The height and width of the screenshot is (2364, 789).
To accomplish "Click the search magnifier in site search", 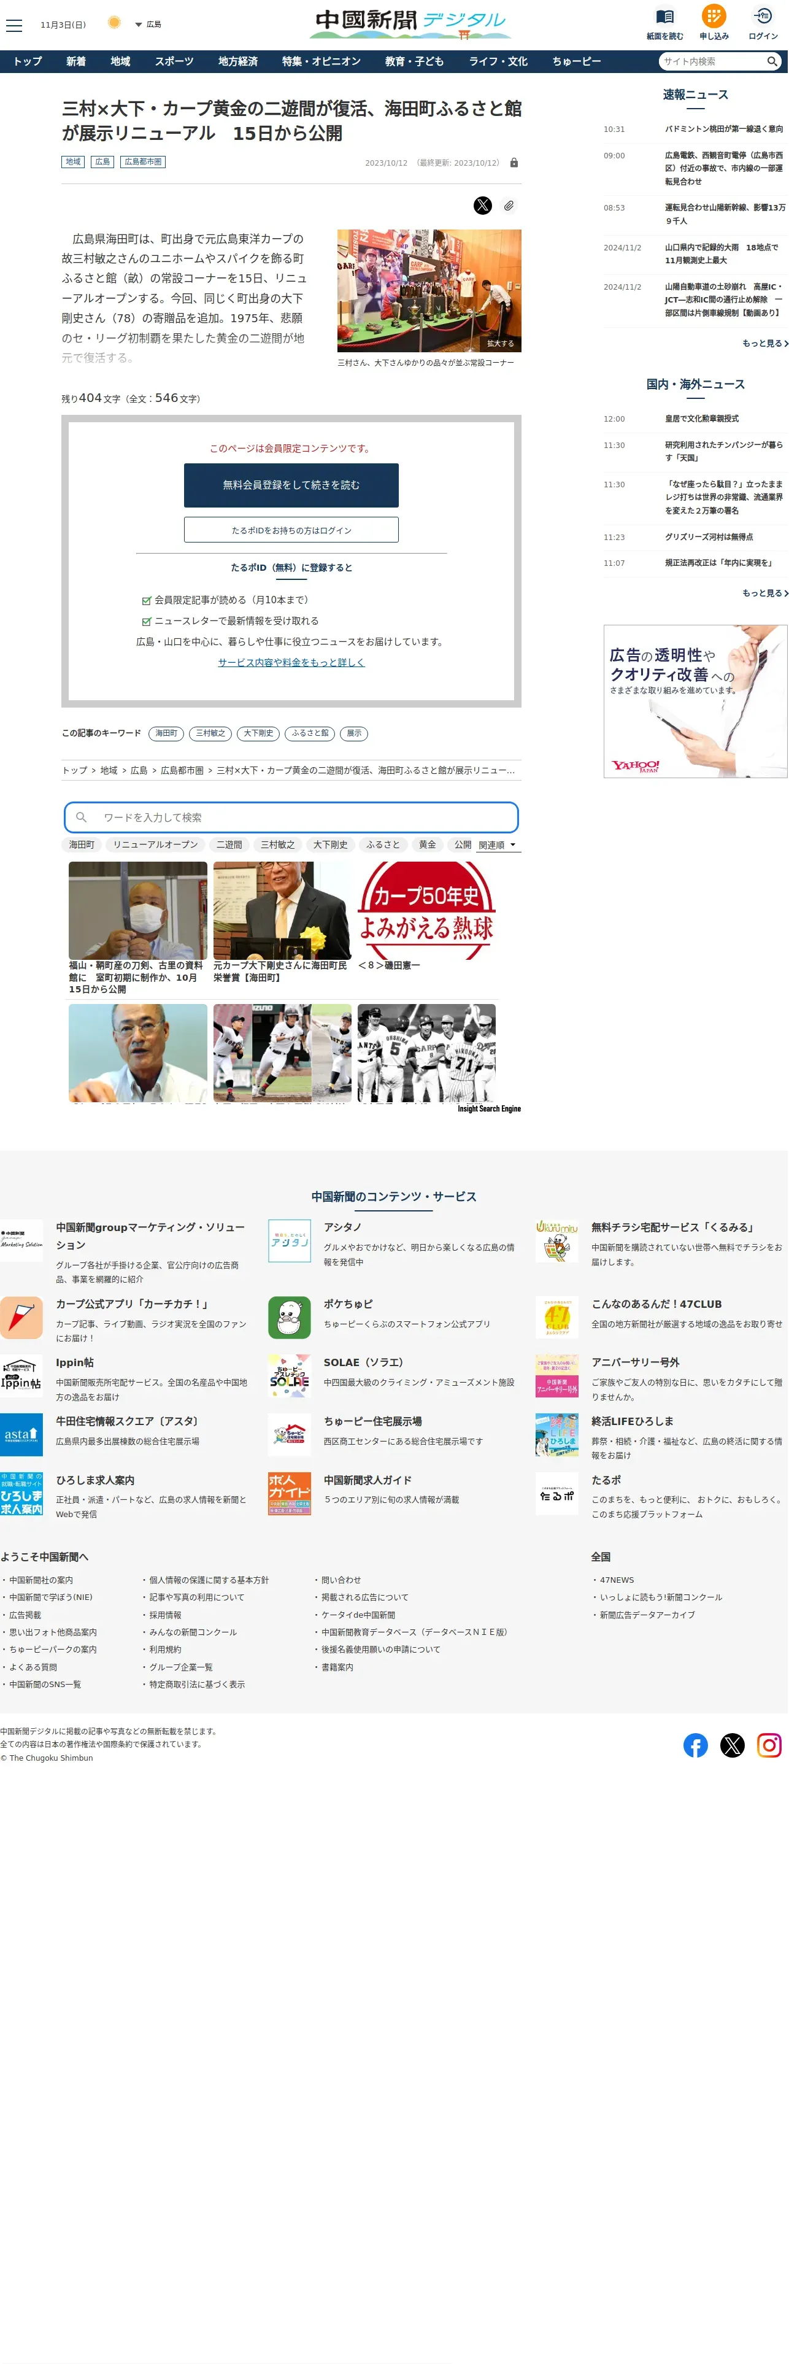I will point(772,61).
